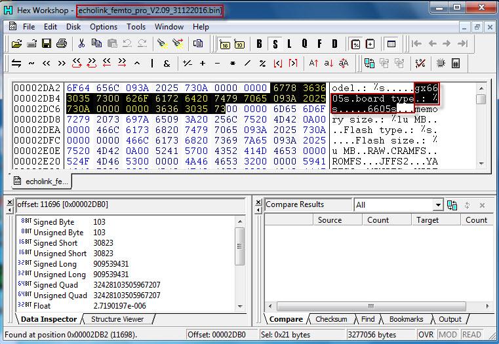
Task: Toggle signed/unsigned notepad icon
Action: tap(355, 44)
